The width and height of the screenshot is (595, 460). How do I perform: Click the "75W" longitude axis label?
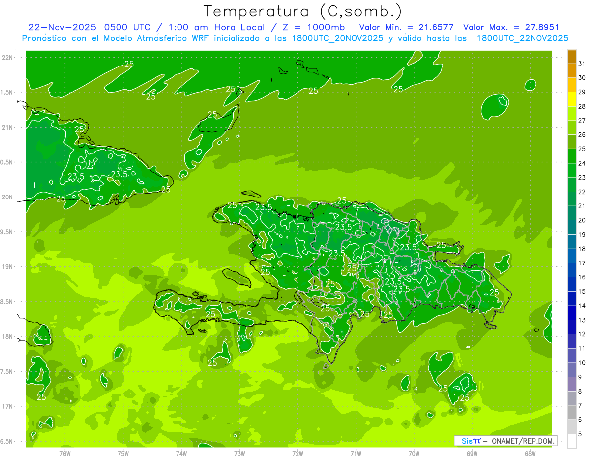[123, 453]
